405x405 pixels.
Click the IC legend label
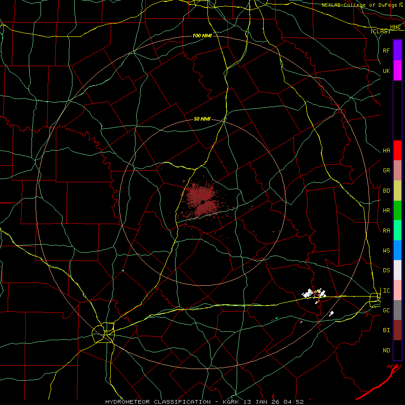[386, 291]
